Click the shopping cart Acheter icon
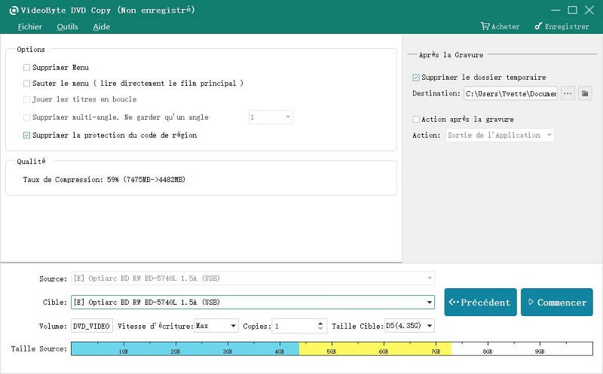 click(x=485, y=26)
